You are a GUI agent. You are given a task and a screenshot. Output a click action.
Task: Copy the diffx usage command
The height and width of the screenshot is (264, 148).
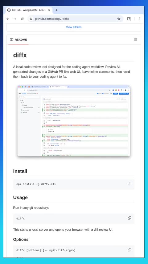(129, 218)
